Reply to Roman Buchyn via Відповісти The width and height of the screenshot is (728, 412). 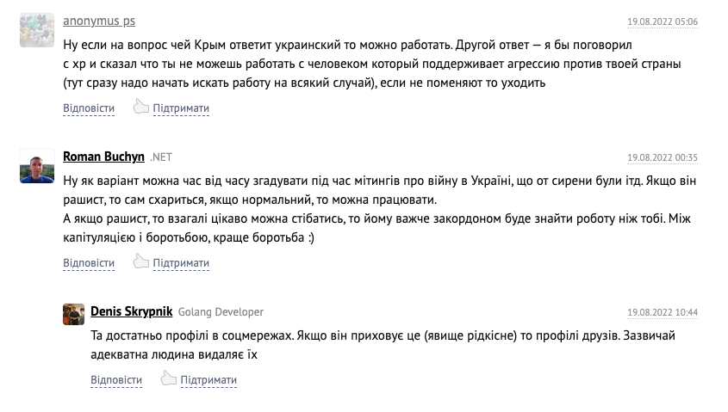[89, 263]
